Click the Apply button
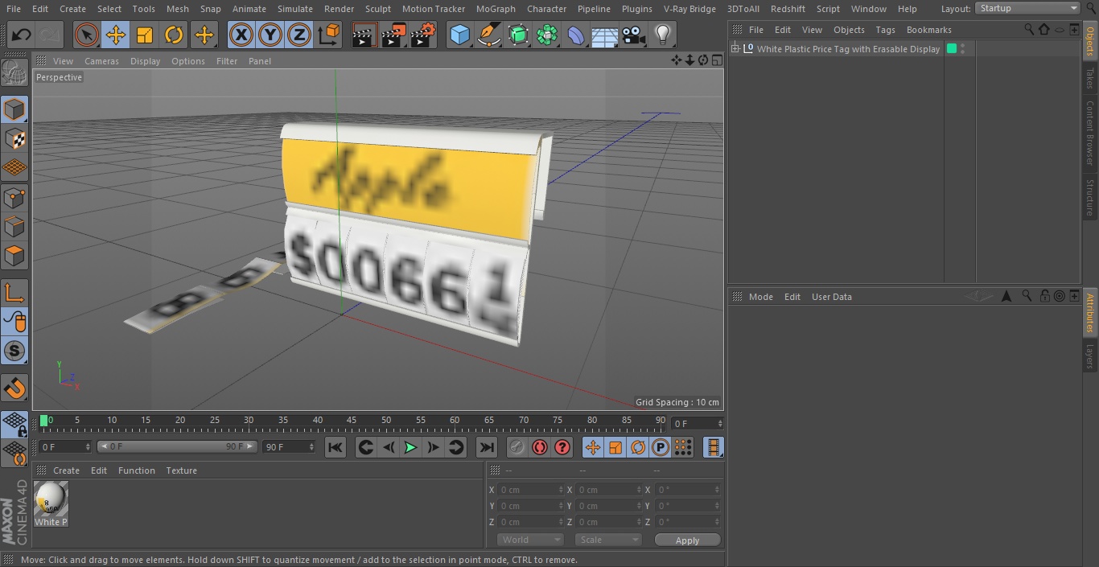The height and width of the screenshot is (567, 1099). click(687, 540)
